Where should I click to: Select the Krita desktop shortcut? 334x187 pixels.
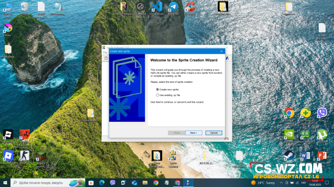8,30
